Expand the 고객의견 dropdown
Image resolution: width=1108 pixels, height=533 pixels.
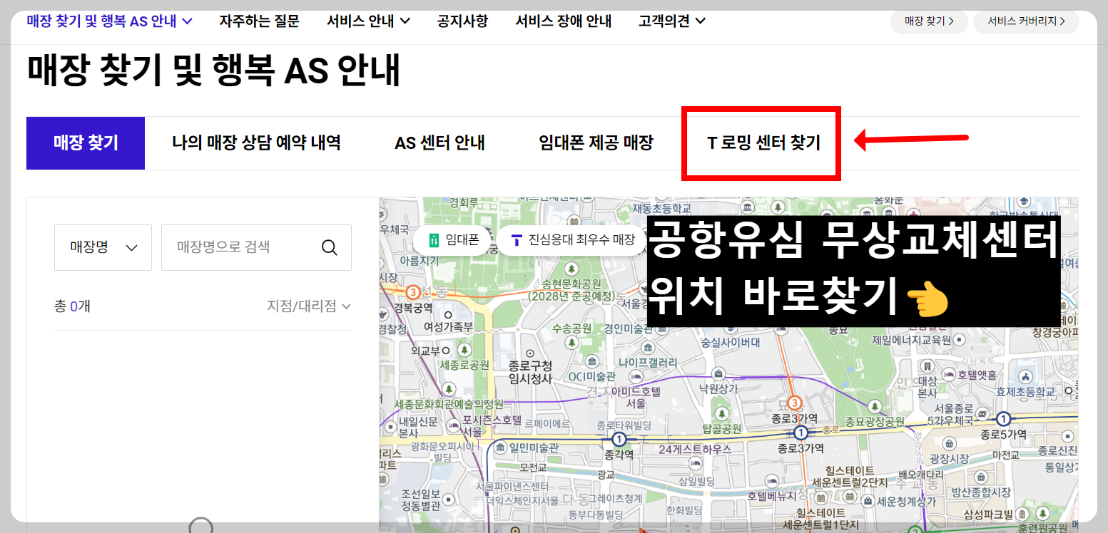click(x=672, y=21)
